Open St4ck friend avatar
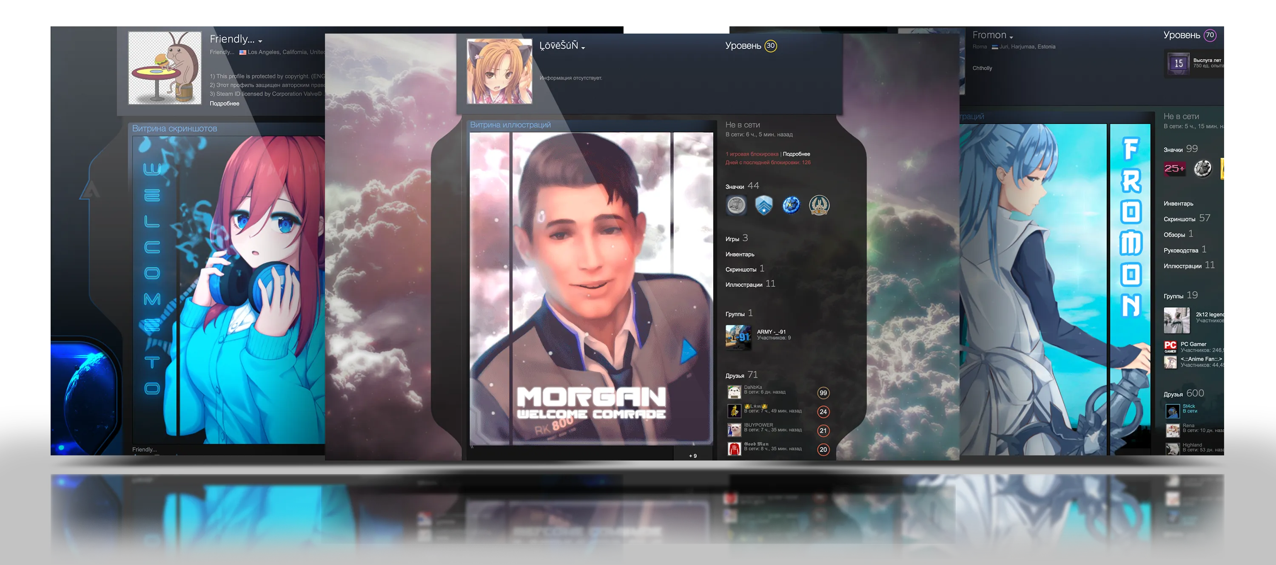 click(1173, 411)
